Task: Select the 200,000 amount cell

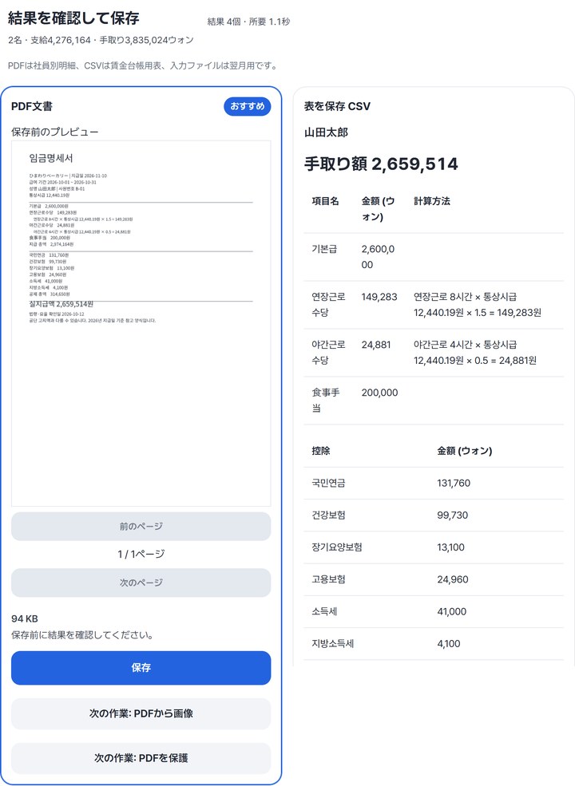Action: 380,393
